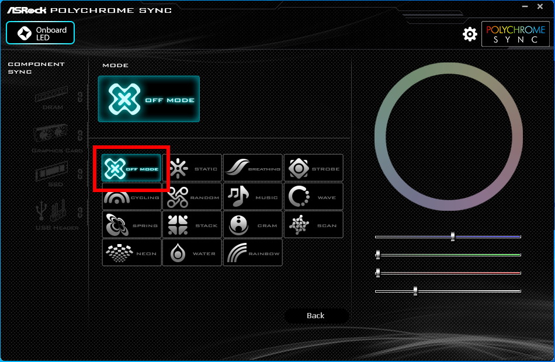555x362 pixels.
Task: Click the large Off Mode preview tile
Action: 148,99
